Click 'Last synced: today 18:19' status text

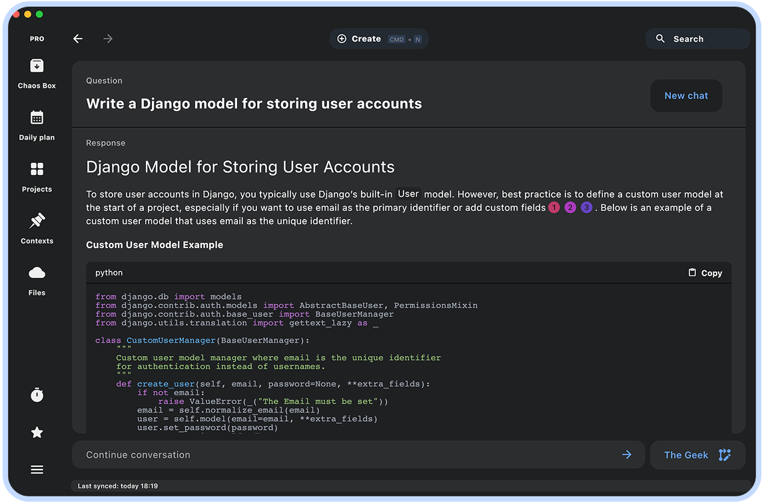tap(118, 486)
